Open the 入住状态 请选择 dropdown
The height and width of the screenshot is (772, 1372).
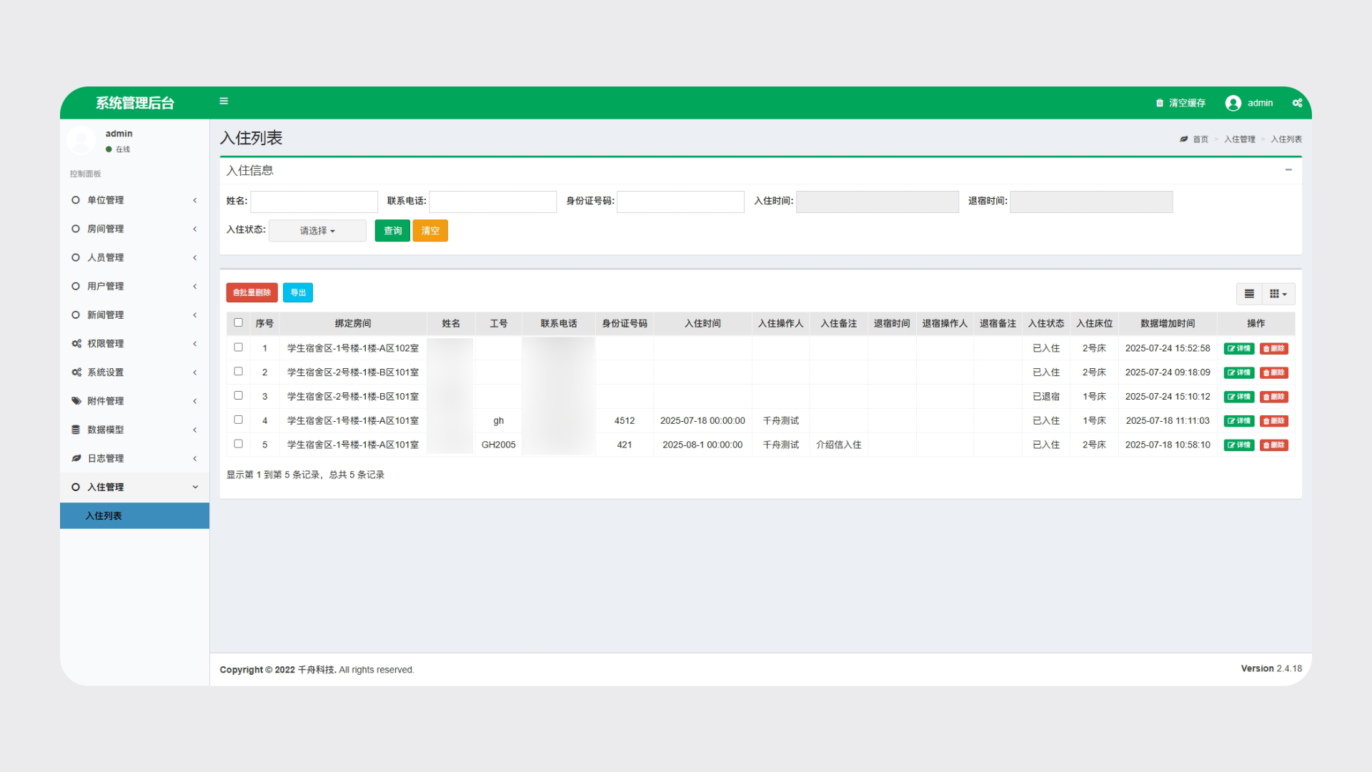click(x=317, y=231)
